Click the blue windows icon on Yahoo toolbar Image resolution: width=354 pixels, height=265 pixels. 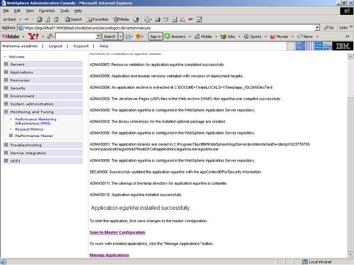(127, 36)
